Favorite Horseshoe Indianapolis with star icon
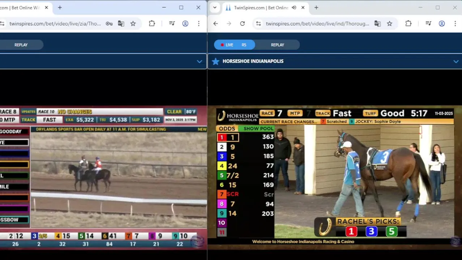Viewport: 462px width, 260px height. (x=215, y=61)
